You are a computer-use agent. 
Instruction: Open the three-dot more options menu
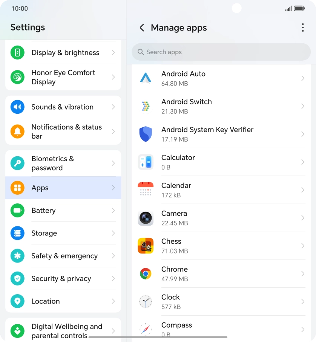[x=302, y=27]
